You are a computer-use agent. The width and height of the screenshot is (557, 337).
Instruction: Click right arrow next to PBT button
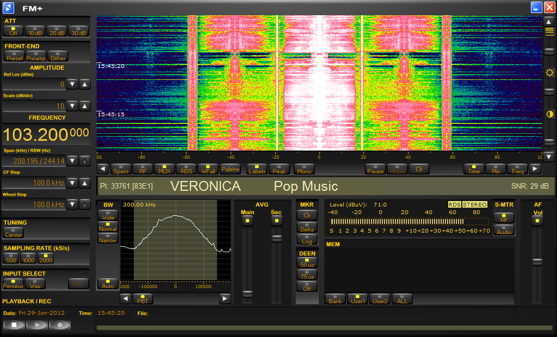pos(225,298)
